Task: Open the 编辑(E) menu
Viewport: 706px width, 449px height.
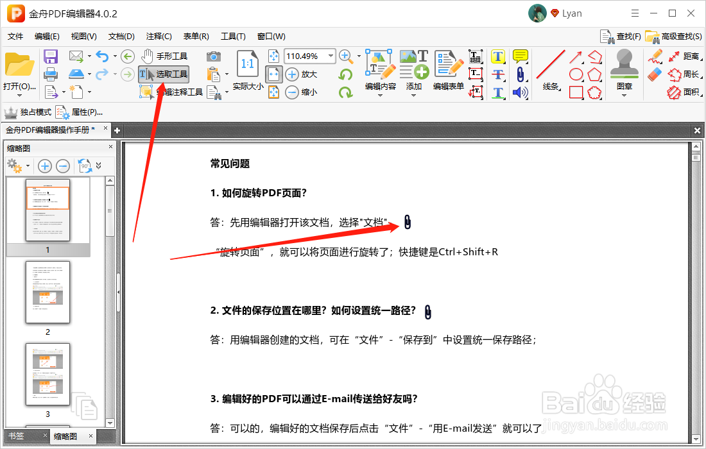Action: click(47, 37)
